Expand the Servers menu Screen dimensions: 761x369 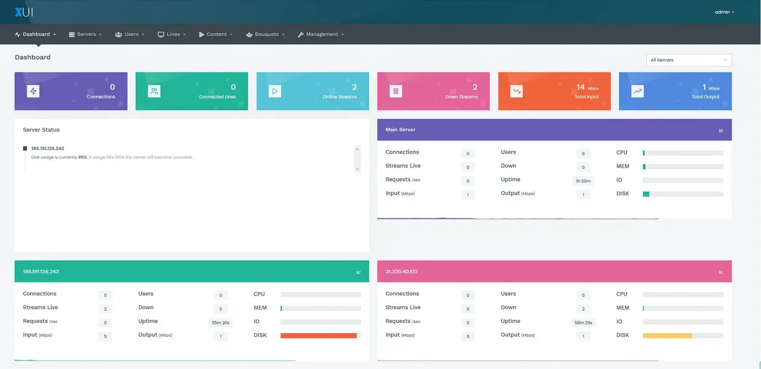tap(86, 34)
